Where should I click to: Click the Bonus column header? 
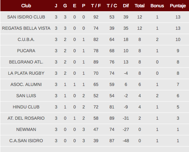click(x=157, y=6)
